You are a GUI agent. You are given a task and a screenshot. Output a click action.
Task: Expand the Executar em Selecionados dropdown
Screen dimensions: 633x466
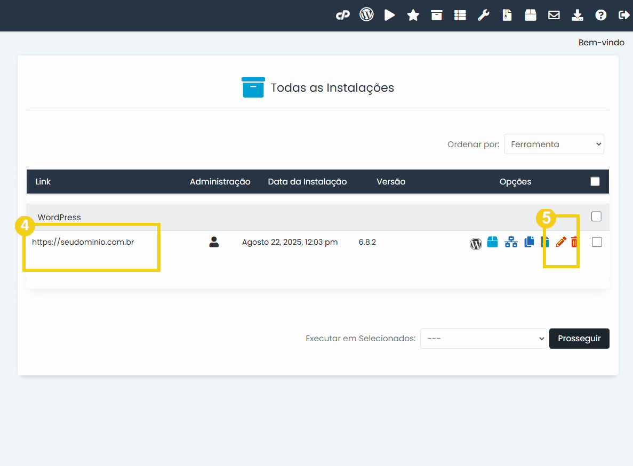pyautogui.click(x=483, y=339)
